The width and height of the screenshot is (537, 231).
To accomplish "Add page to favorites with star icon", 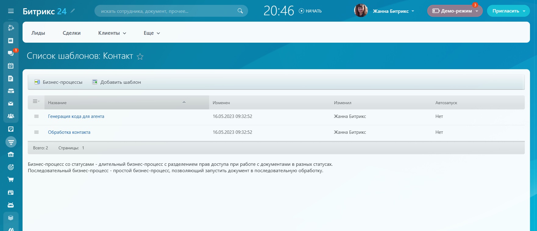I will [140, 56].
